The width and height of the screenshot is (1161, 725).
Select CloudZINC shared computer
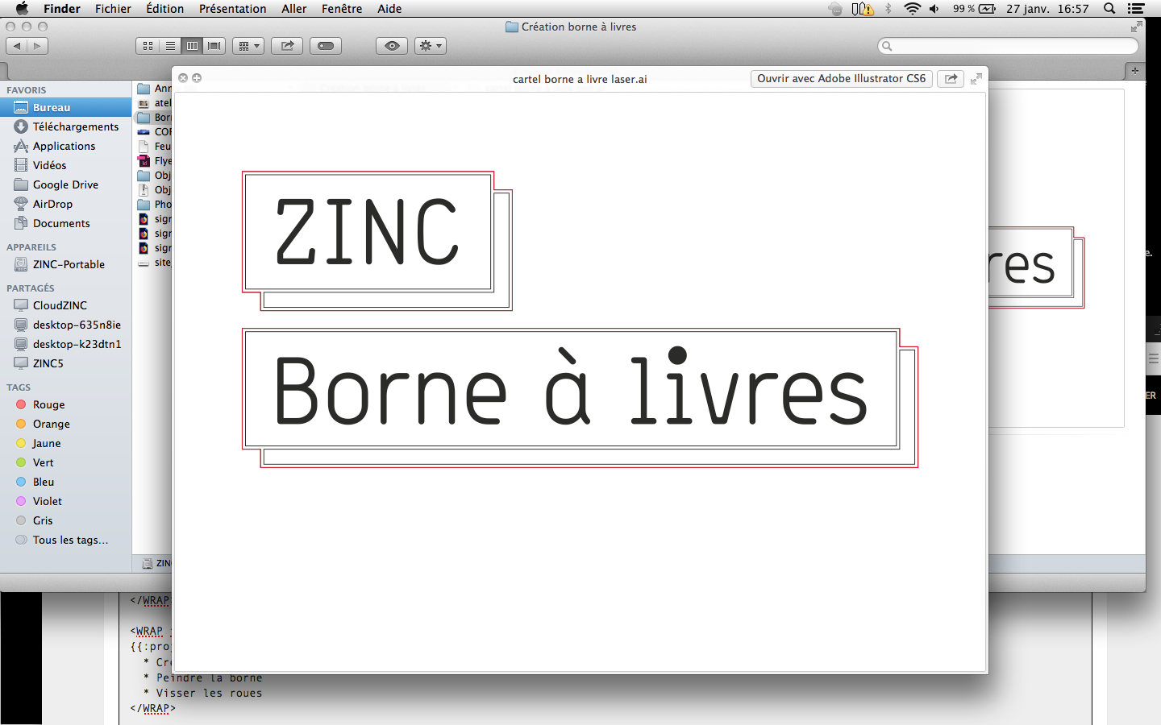(65, 305)
